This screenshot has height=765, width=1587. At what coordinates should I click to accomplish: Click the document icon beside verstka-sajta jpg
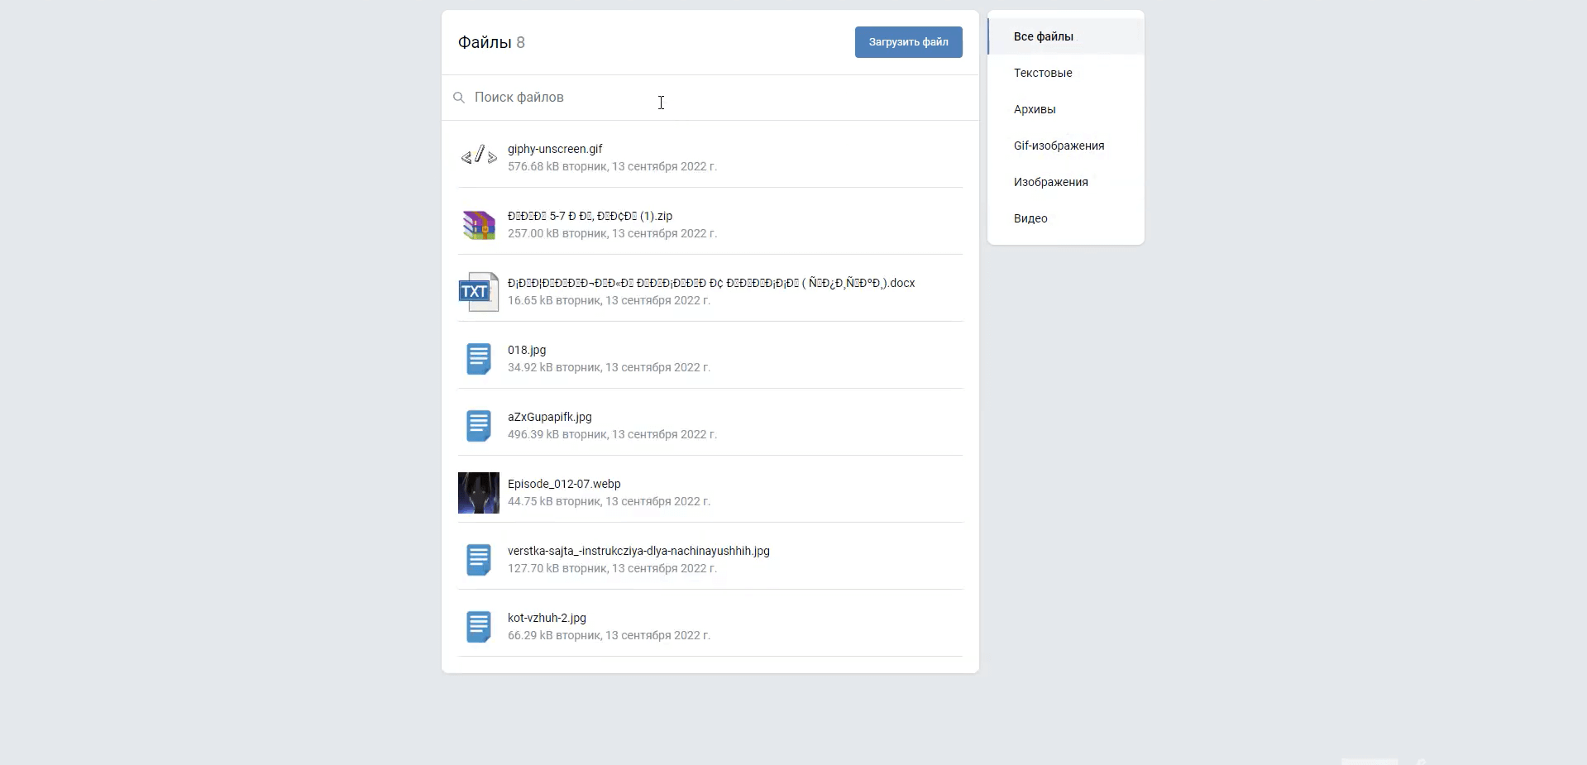tap(479, 560)
